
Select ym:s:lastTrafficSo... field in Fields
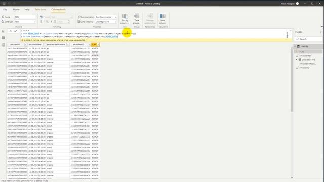[x=308, y=64]
